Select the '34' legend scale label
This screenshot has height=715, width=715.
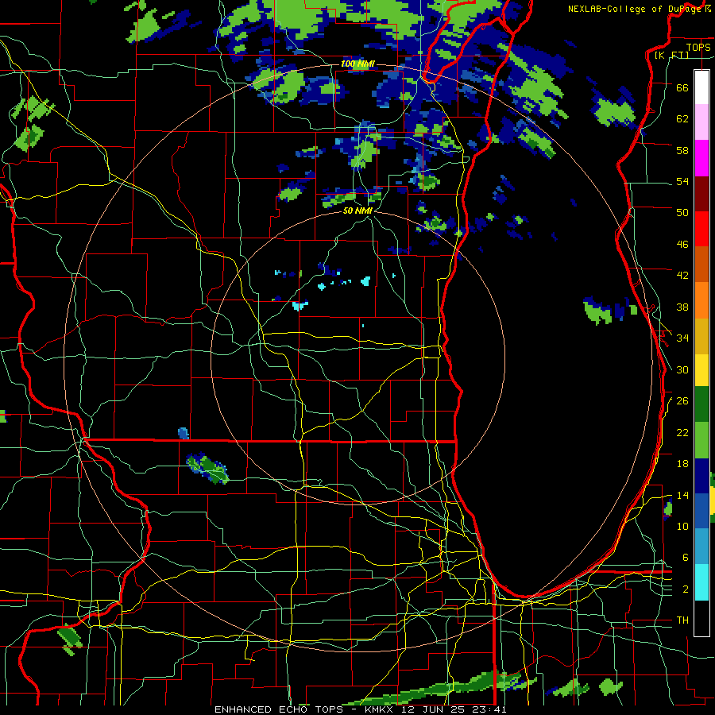click(x=682, y=338)
